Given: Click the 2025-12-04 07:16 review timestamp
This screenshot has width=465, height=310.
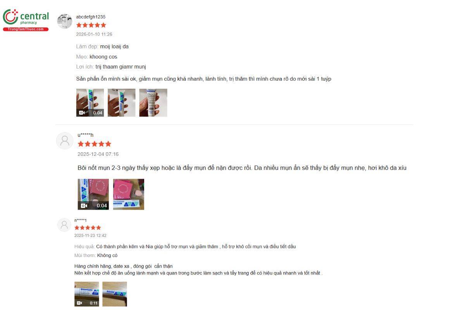Looking at the screenshot, I should 98,154.
